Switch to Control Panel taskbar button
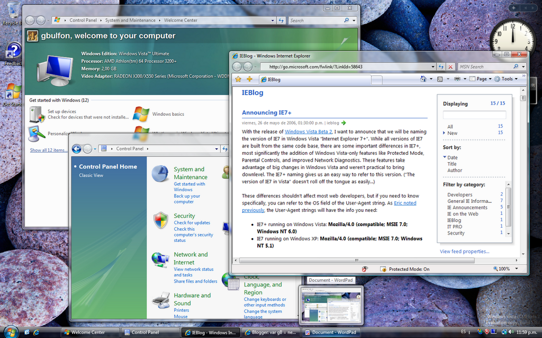Image resolution: width=542 pixels, height=338 pixels. pyautogui.click(x=151, y=333)
